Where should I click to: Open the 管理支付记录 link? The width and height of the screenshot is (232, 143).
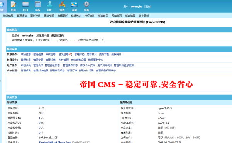(x=86, y=71)
